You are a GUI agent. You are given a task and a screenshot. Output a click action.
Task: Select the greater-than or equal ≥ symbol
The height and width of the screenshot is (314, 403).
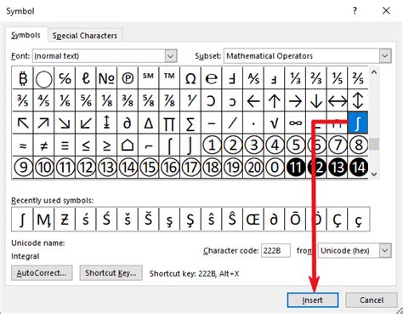106,146
